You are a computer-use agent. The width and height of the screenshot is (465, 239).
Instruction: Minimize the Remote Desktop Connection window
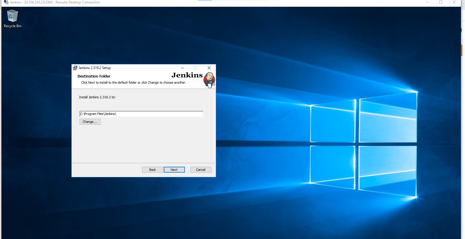(x=428, y=2)
